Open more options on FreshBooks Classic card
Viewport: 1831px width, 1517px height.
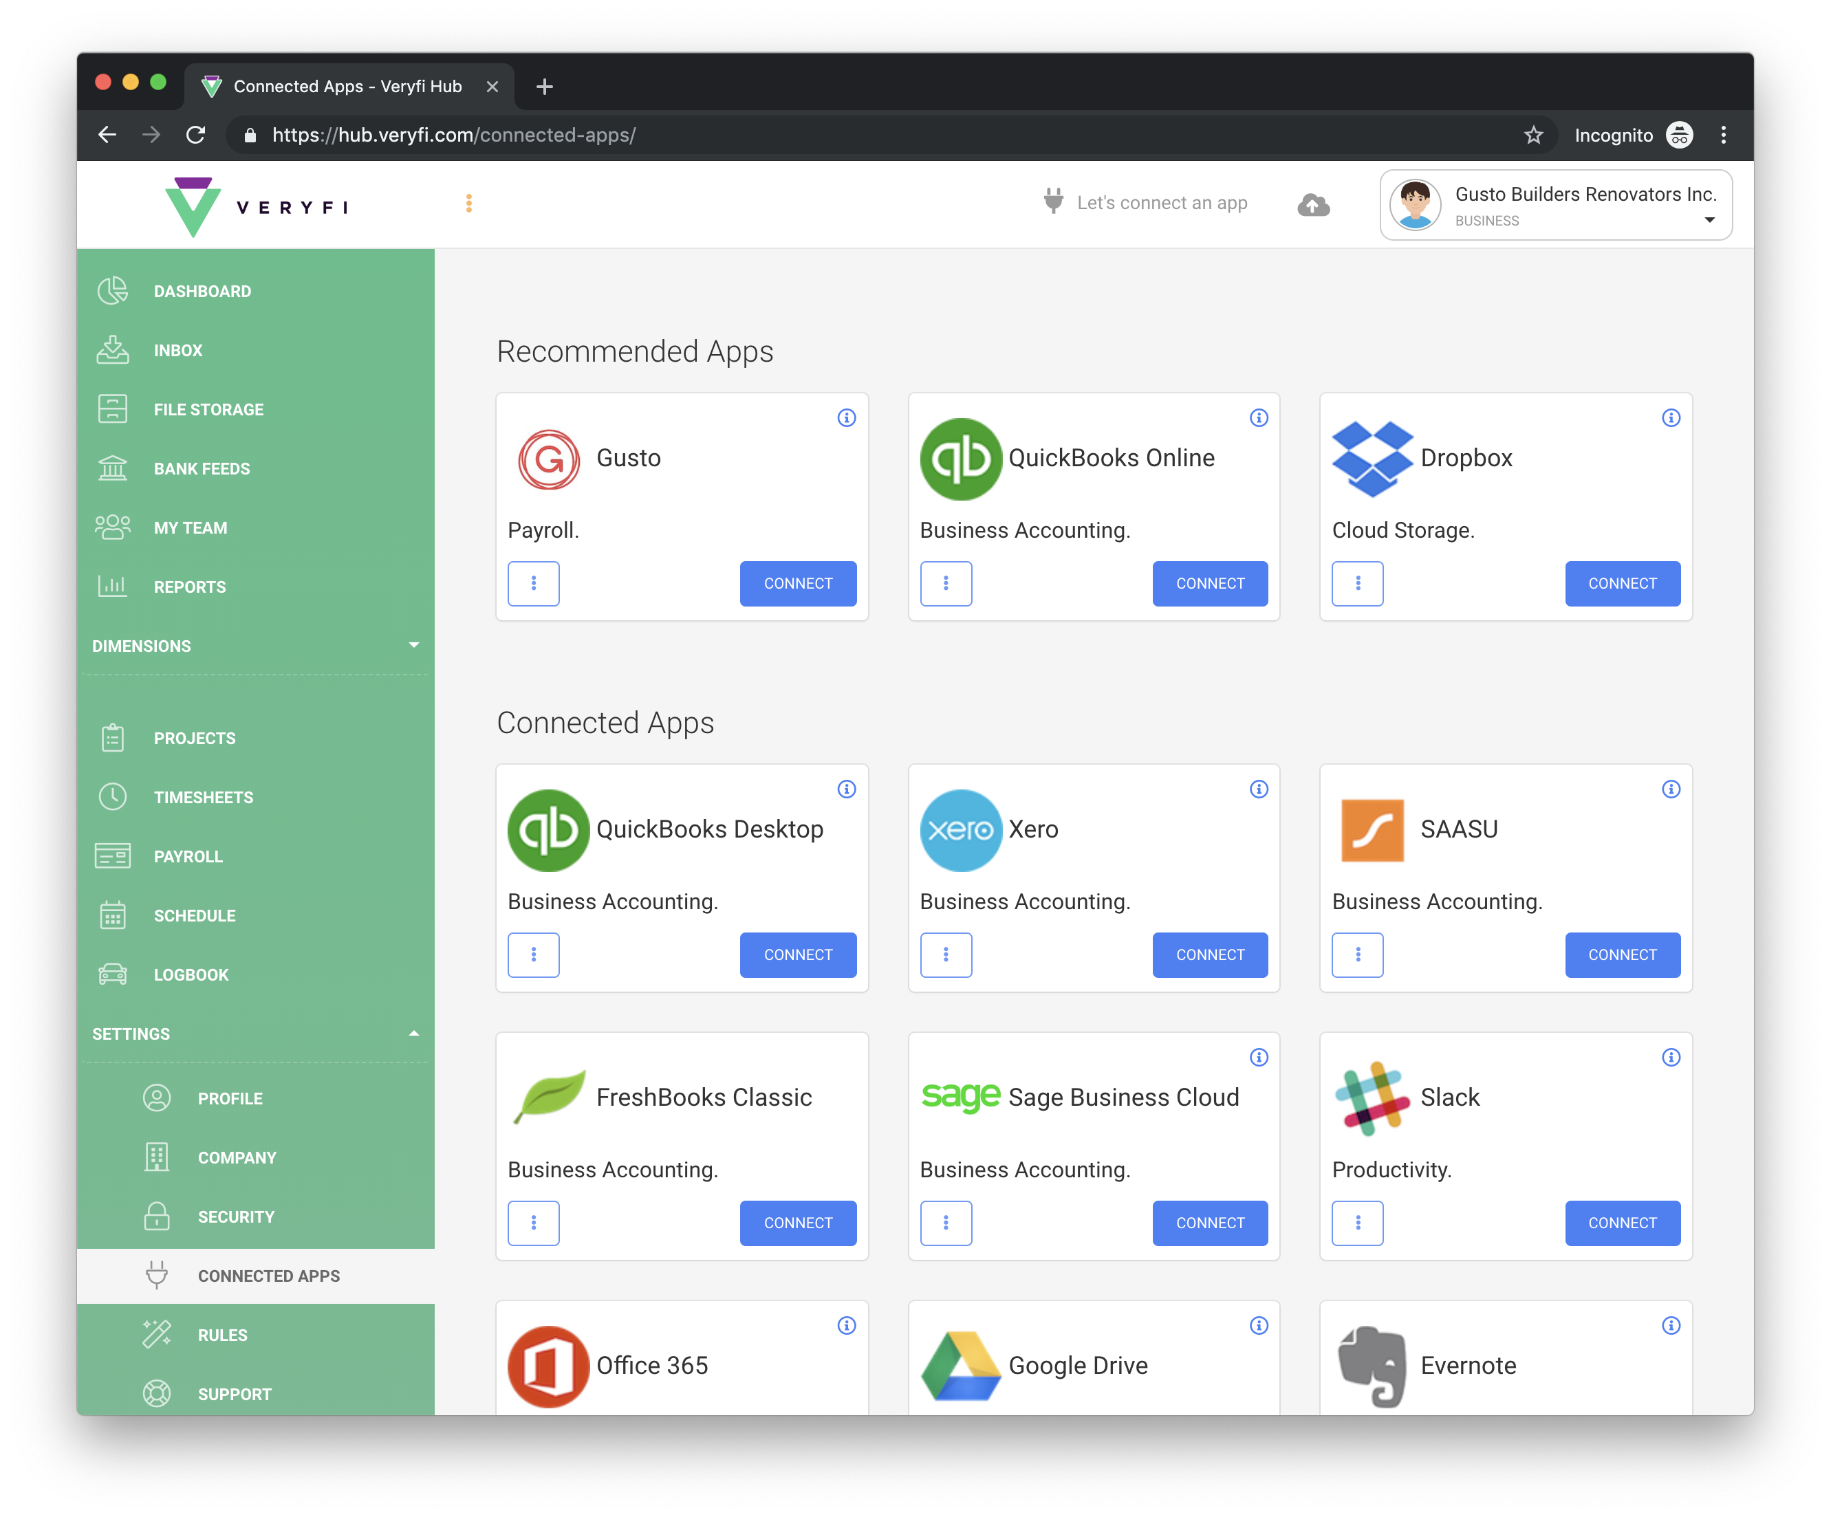pyautogui.click(x=534, y=1223)
